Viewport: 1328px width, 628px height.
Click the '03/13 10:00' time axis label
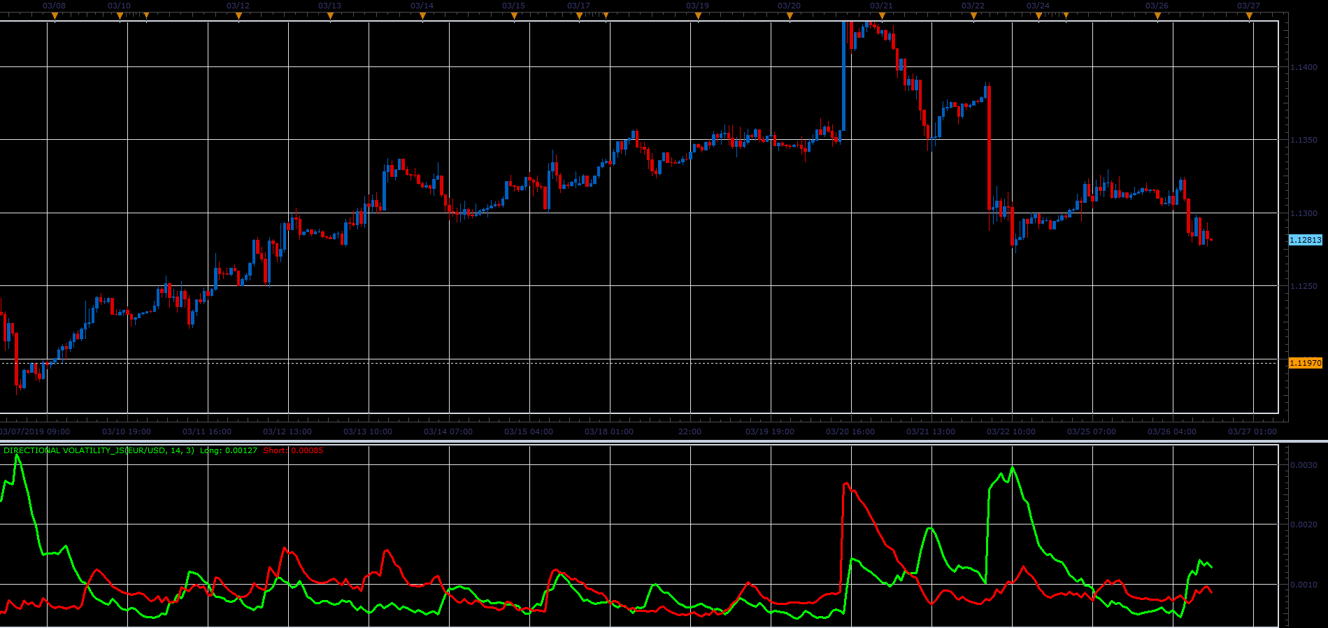(368, 431)
